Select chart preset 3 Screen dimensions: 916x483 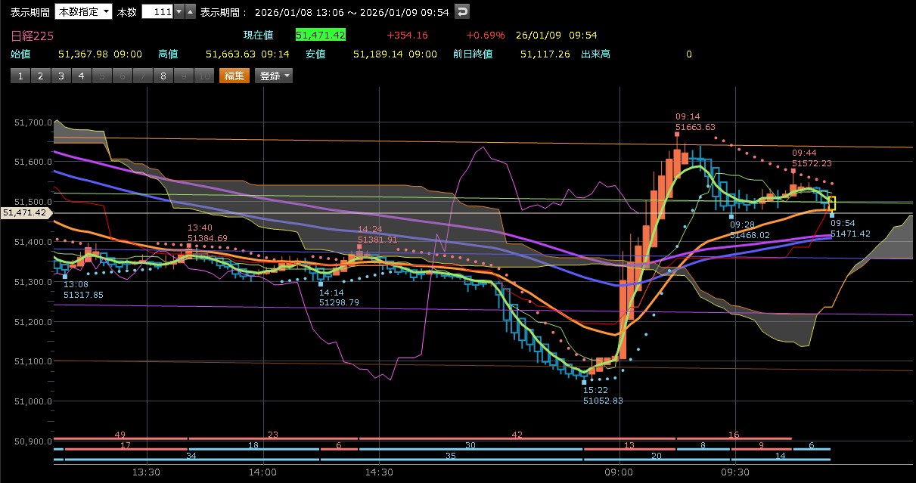(x=61, y=76)
